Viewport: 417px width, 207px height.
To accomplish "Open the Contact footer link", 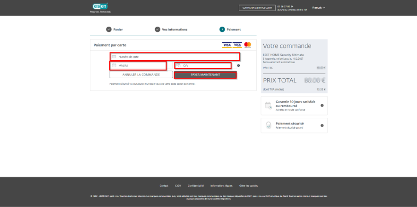I will coord(164,186).
